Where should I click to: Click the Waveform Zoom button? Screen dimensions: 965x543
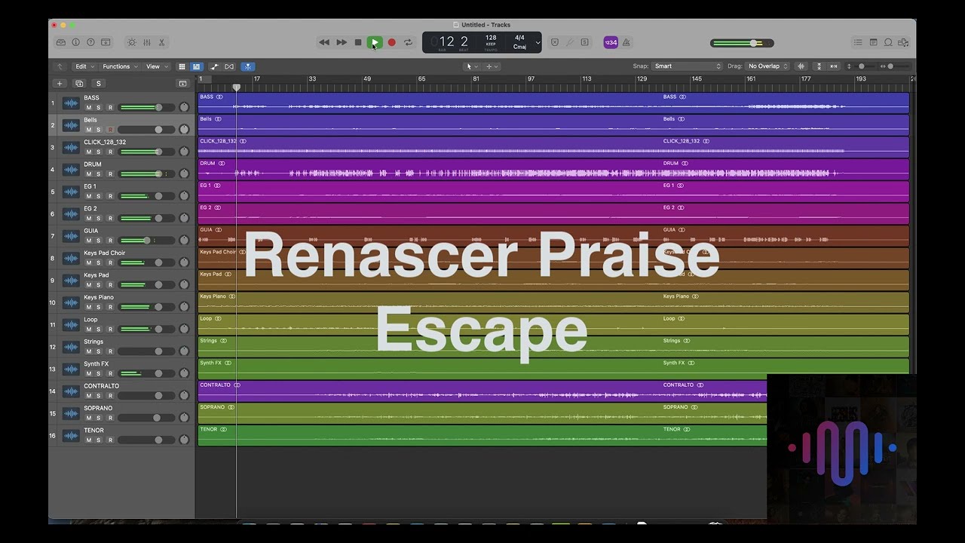tap(801, 66)
